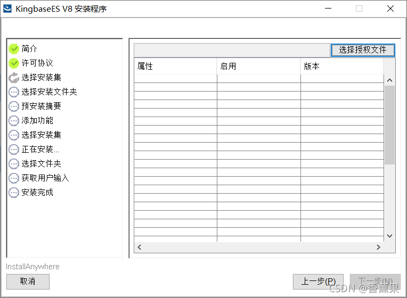Click the pending icon beside 添加功能
Viewport: 407px width, 298px height.
coord(14,121)
